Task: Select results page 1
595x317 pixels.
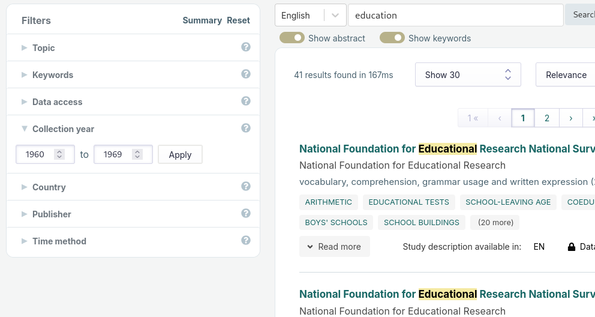Action: (523, 118)
